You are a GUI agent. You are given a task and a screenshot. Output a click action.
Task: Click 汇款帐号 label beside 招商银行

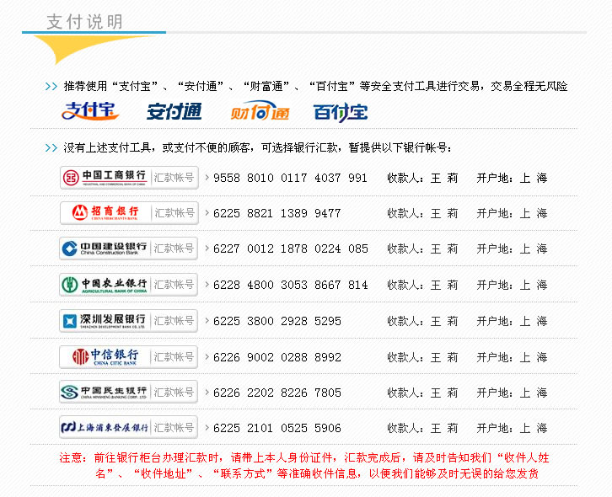174,213
